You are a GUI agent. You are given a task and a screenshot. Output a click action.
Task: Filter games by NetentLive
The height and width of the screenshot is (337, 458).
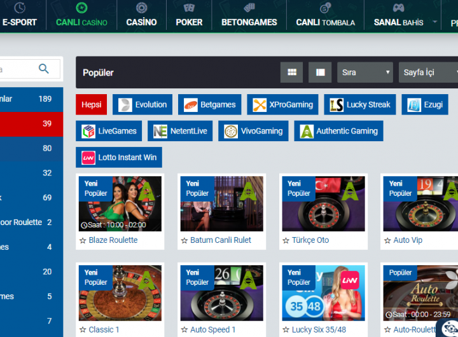pos(180,131)
